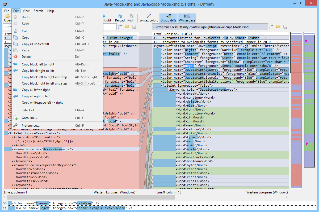Click the greyed-out Rediff toolbar button

pyautogui.click(x=132, y=18)
